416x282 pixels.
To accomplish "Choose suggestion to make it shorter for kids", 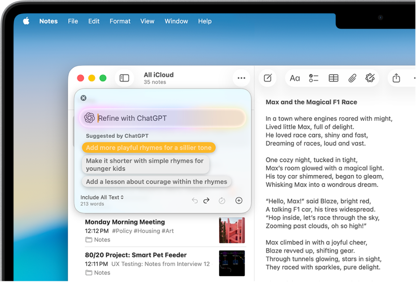I will tap(145, 165).
